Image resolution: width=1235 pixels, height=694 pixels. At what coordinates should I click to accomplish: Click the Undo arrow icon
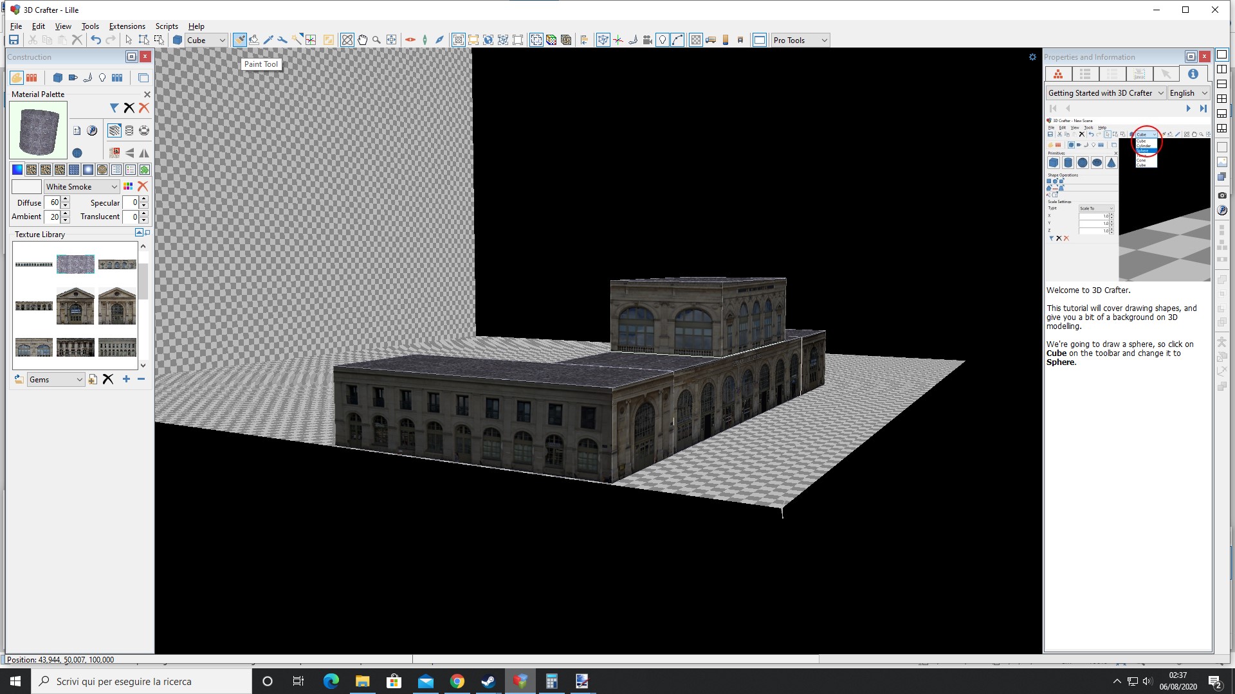point(96,40)
